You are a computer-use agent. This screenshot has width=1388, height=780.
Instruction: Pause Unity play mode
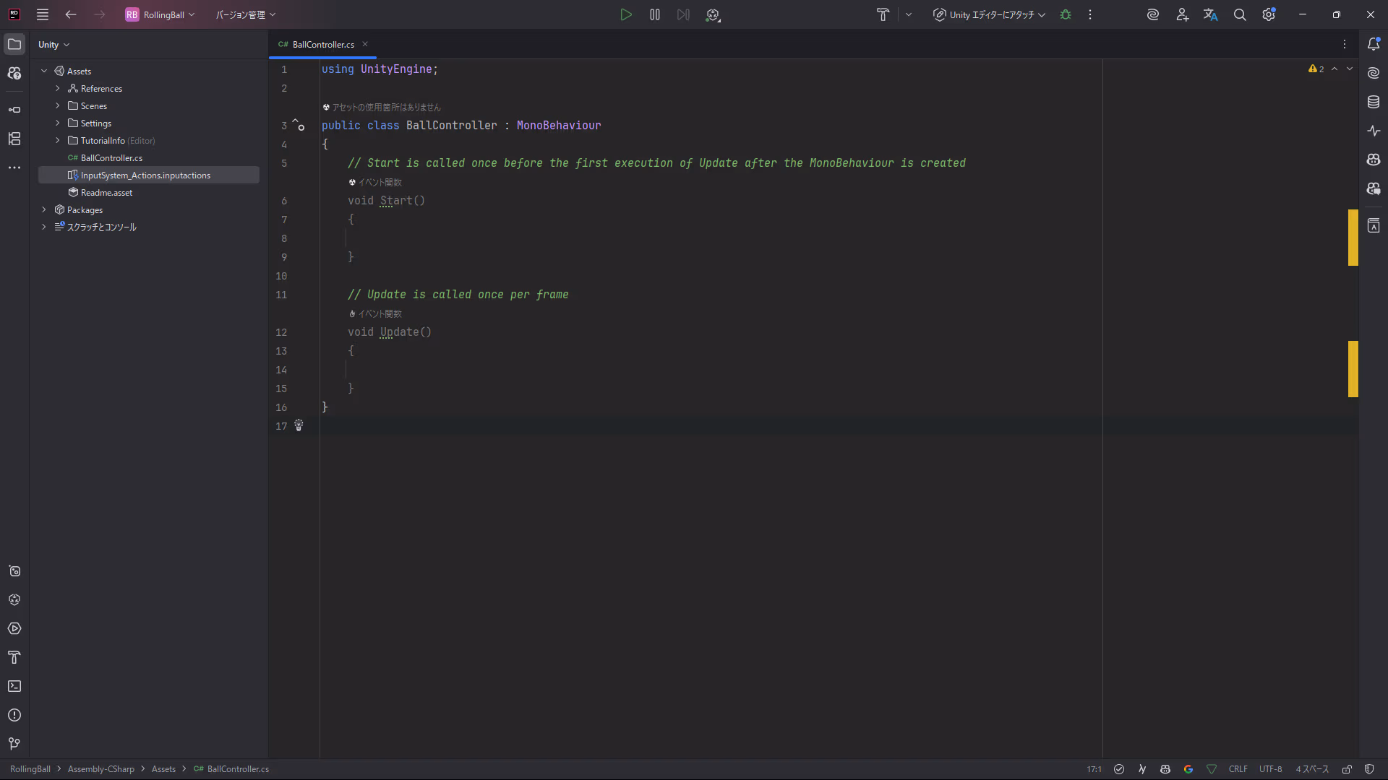[655, 14]
